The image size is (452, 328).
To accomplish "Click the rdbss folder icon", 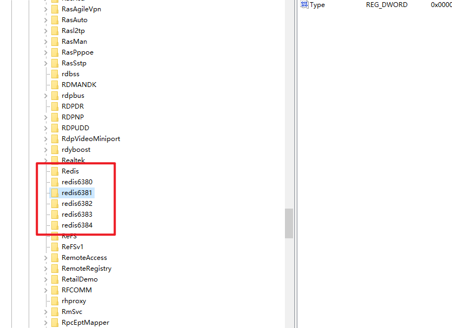I will pyautogui.click(x=55, y=74).
